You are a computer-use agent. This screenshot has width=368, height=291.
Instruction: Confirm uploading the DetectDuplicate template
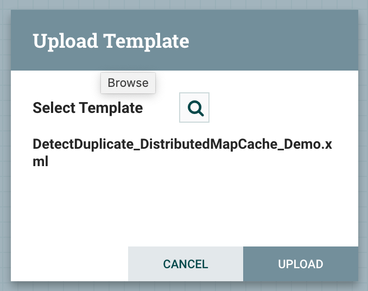point(301,264)
